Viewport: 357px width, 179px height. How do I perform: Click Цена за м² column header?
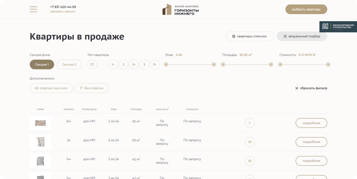click(163, 109)
